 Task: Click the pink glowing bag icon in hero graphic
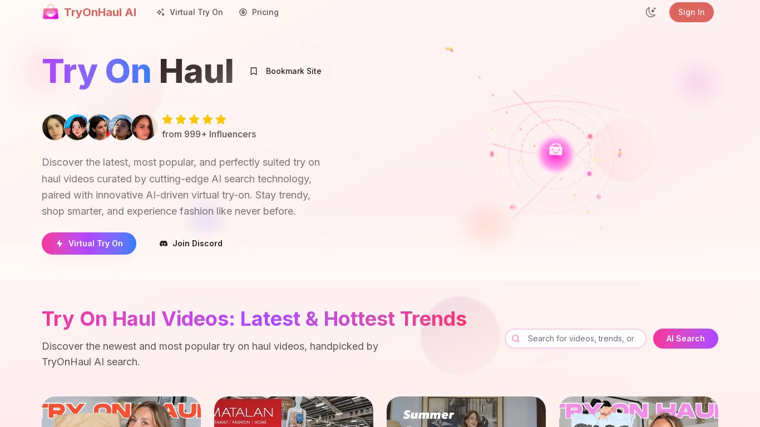click(x=556, y=150)
